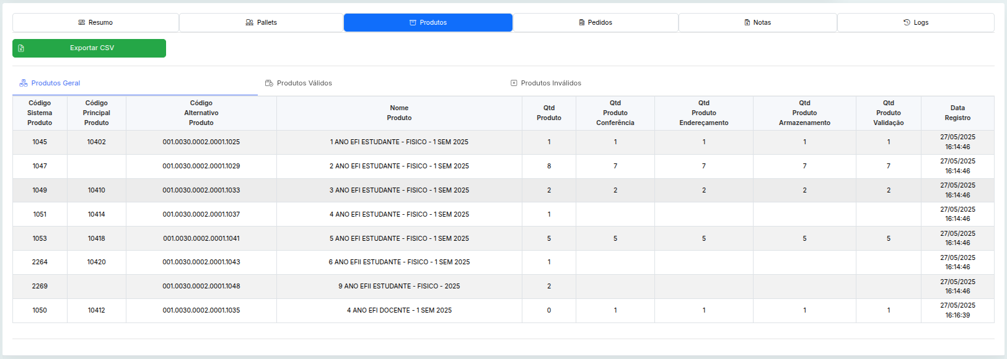Click the Pallets tab icon
The width and height of the screenshot is (1007, 359).
coord(249,23)
